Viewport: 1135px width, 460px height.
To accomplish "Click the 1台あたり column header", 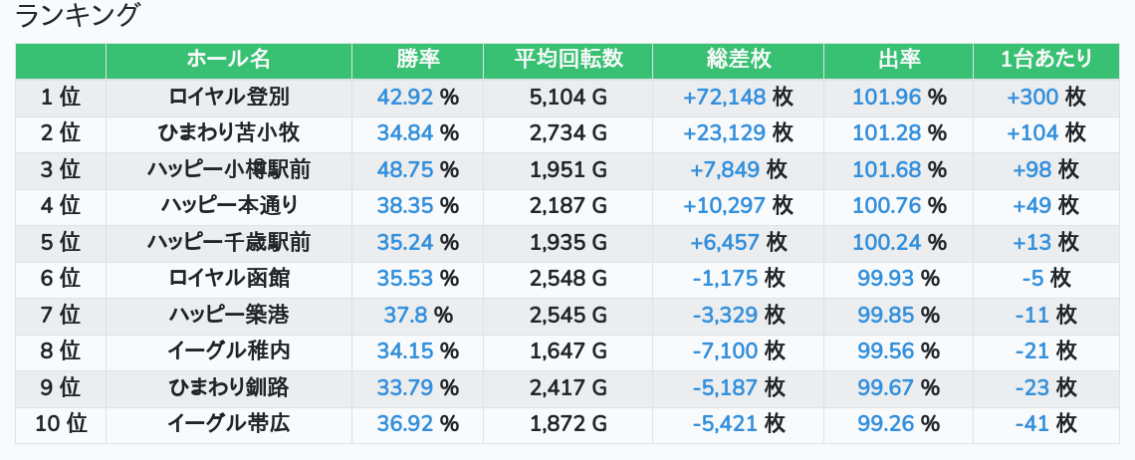I will pyautogui.click(x=1045, y=60).
